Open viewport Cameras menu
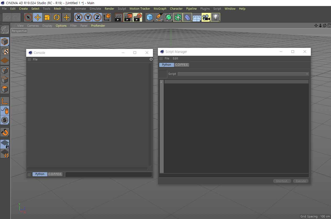The width and height of the screenshot is (331, 219). click(33, 26)
